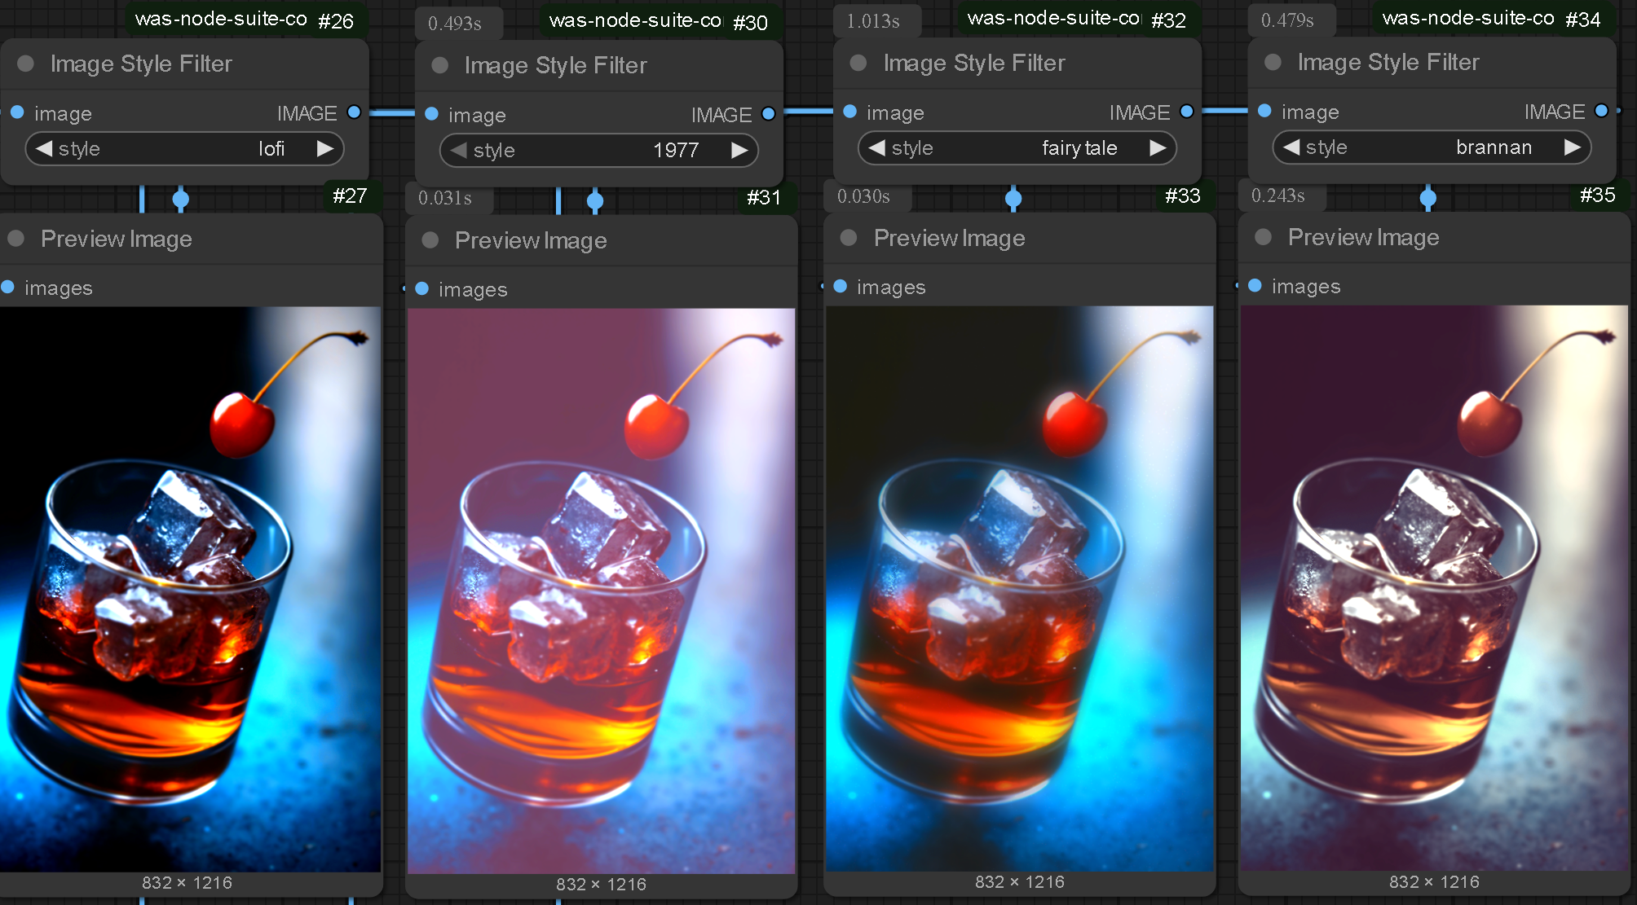Click the image input socket on node #34
1637x905 pixels.
click(x=1264, y=111)
